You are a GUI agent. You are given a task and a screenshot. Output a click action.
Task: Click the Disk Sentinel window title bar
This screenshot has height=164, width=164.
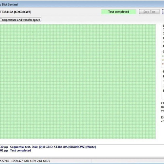coord(82,5)
